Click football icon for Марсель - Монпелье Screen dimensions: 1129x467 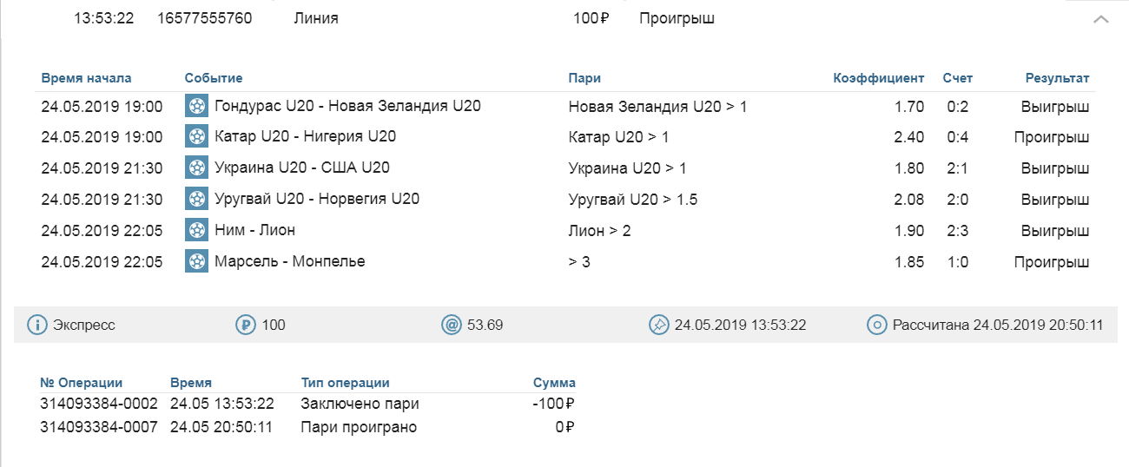(196, 261)
